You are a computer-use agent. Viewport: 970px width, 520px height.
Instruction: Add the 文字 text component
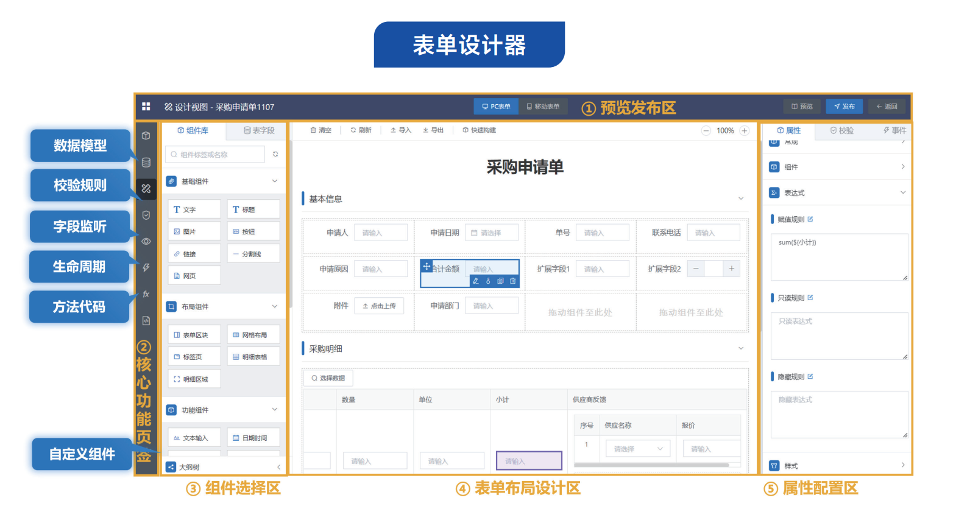(x=194, y=209)
